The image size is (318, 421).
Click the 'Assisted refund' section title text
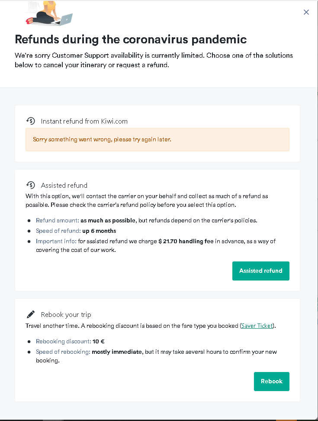64,186
